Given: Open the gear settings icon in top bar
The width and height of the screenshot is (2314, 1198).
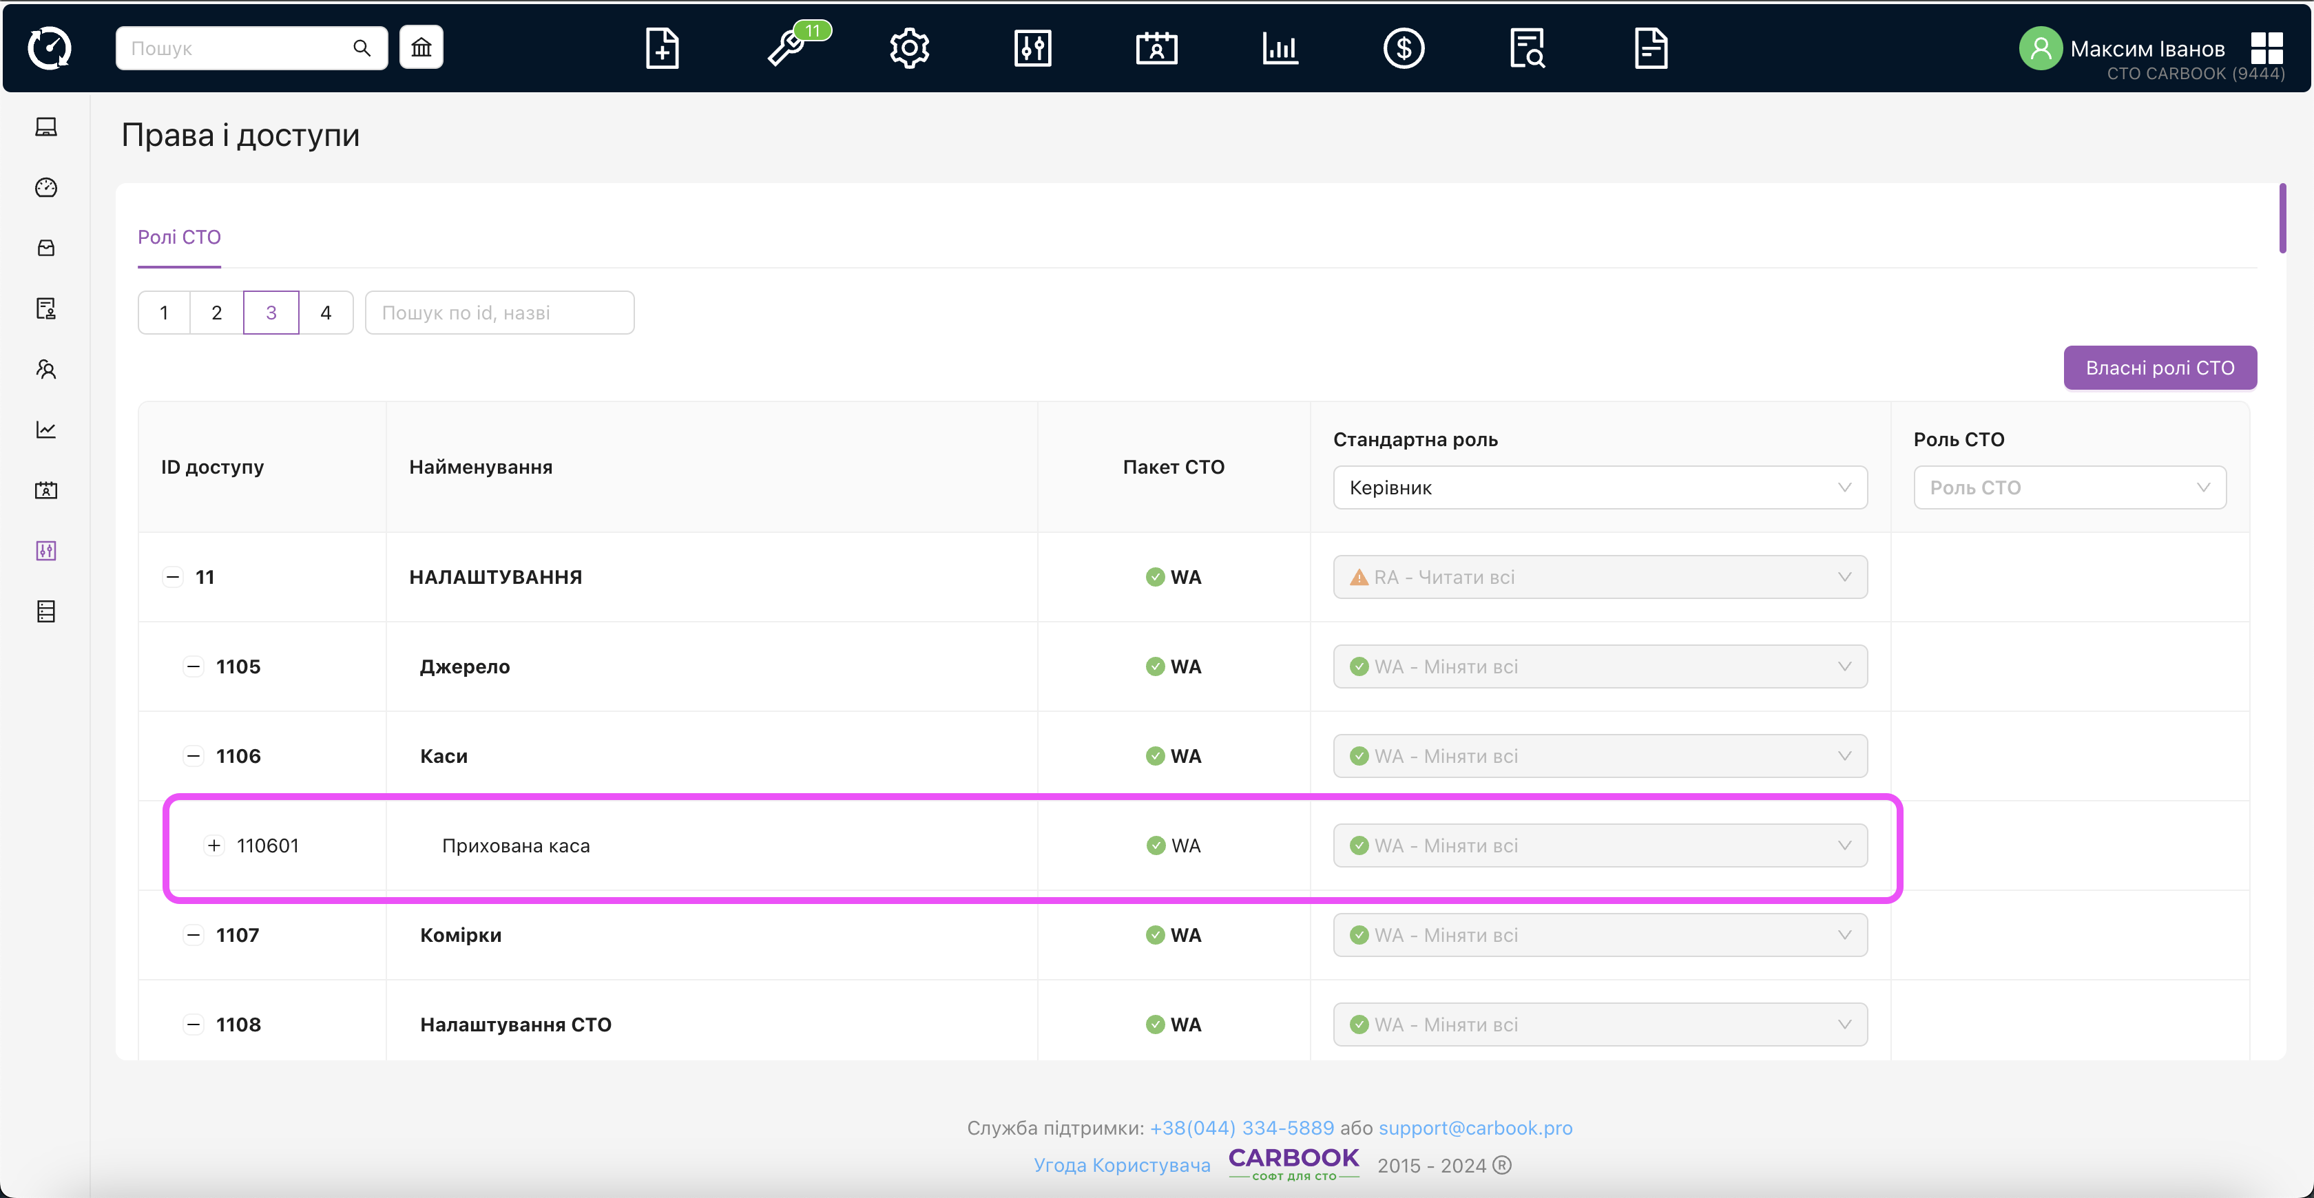Looking at the screenshot, I should (x=909, y=48).
